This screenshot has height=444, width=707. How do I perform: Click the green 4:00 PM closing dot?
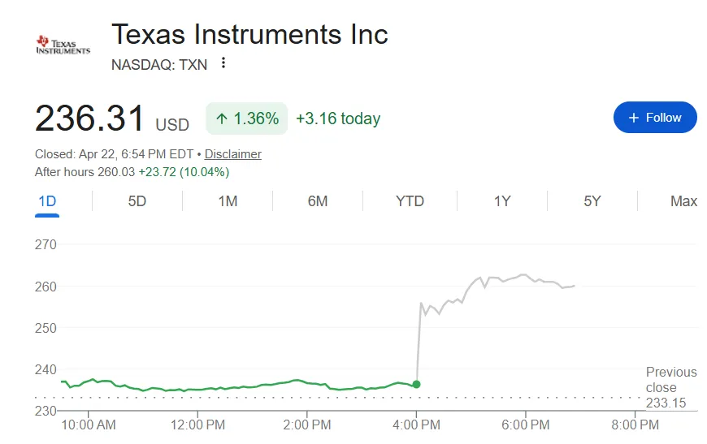(416, 384)
